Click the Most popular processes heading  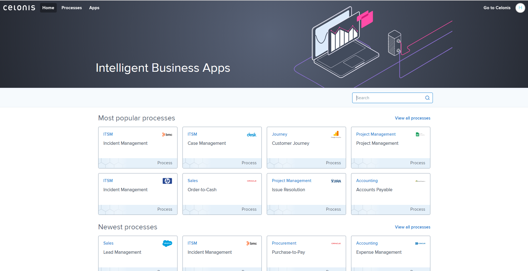tap(137, 118)
